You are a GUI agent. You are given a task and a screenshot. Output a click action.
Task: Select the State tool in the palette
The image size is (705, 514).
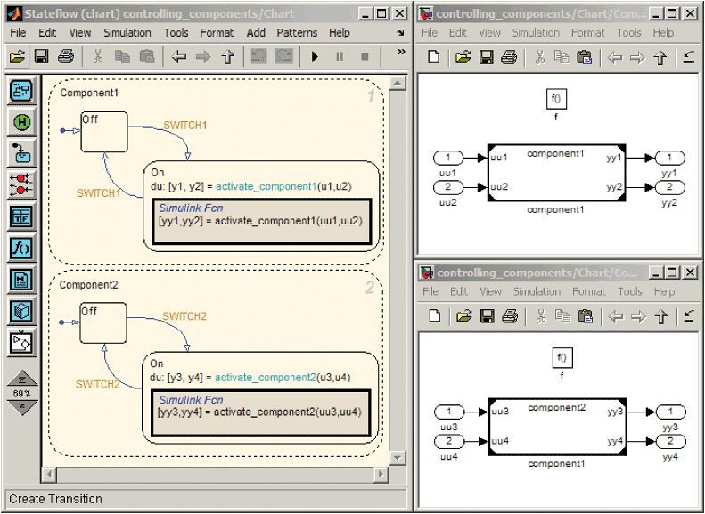point(21,91)
